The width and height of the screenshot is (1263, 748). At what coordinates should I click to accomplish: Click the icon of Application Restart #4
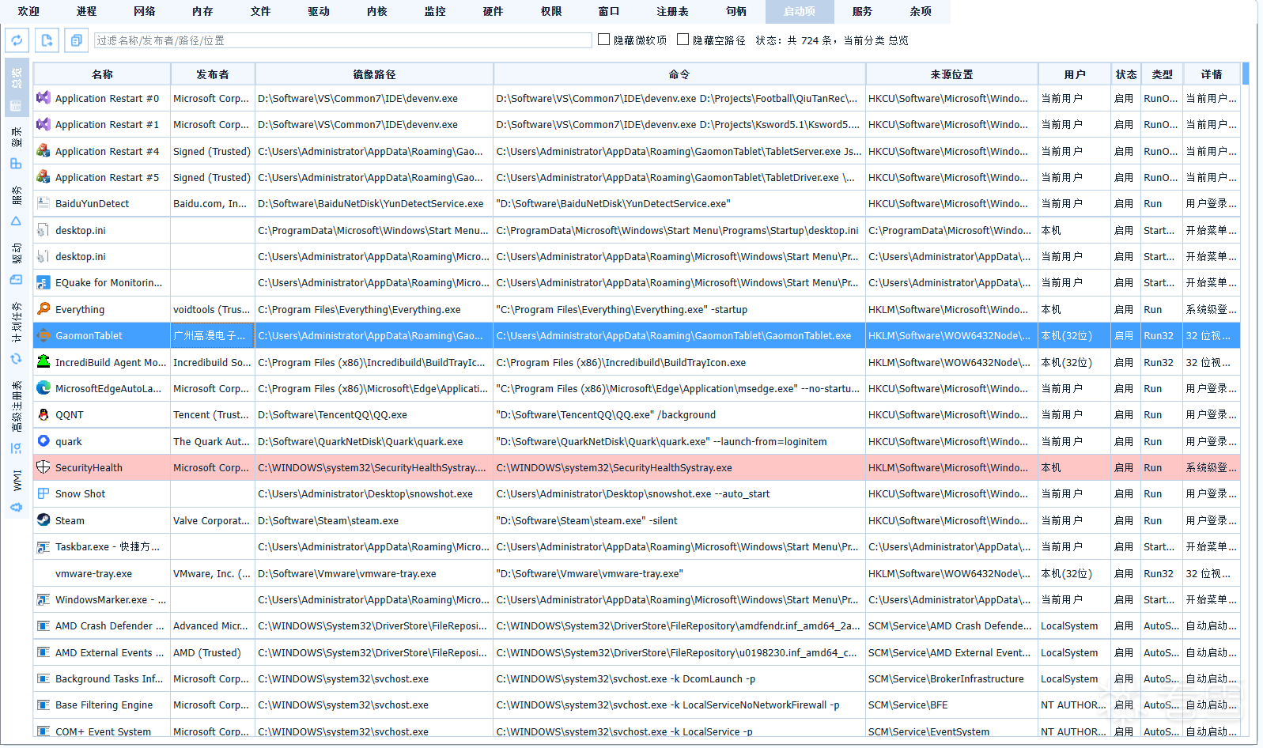(x=43, y=151)
